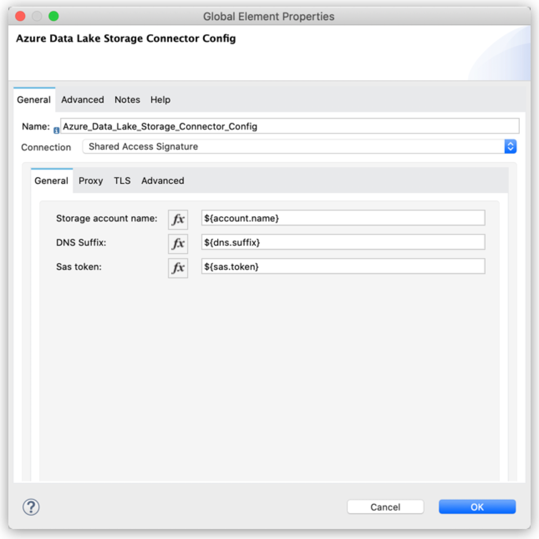Select the inner Advanced connection tab

[x=163, y=181]
